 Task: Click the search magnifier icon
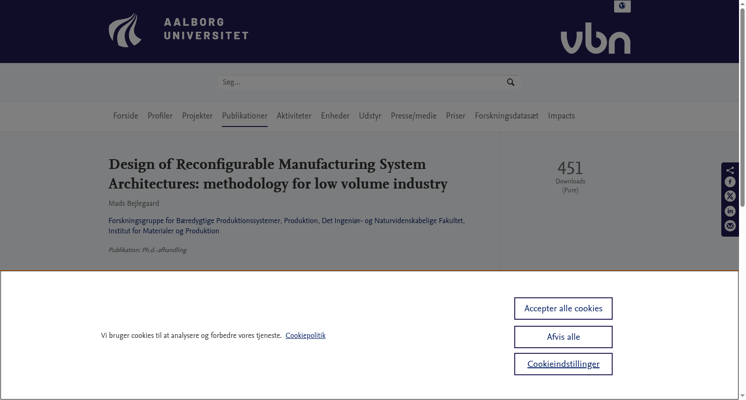[x=511, y=82]
